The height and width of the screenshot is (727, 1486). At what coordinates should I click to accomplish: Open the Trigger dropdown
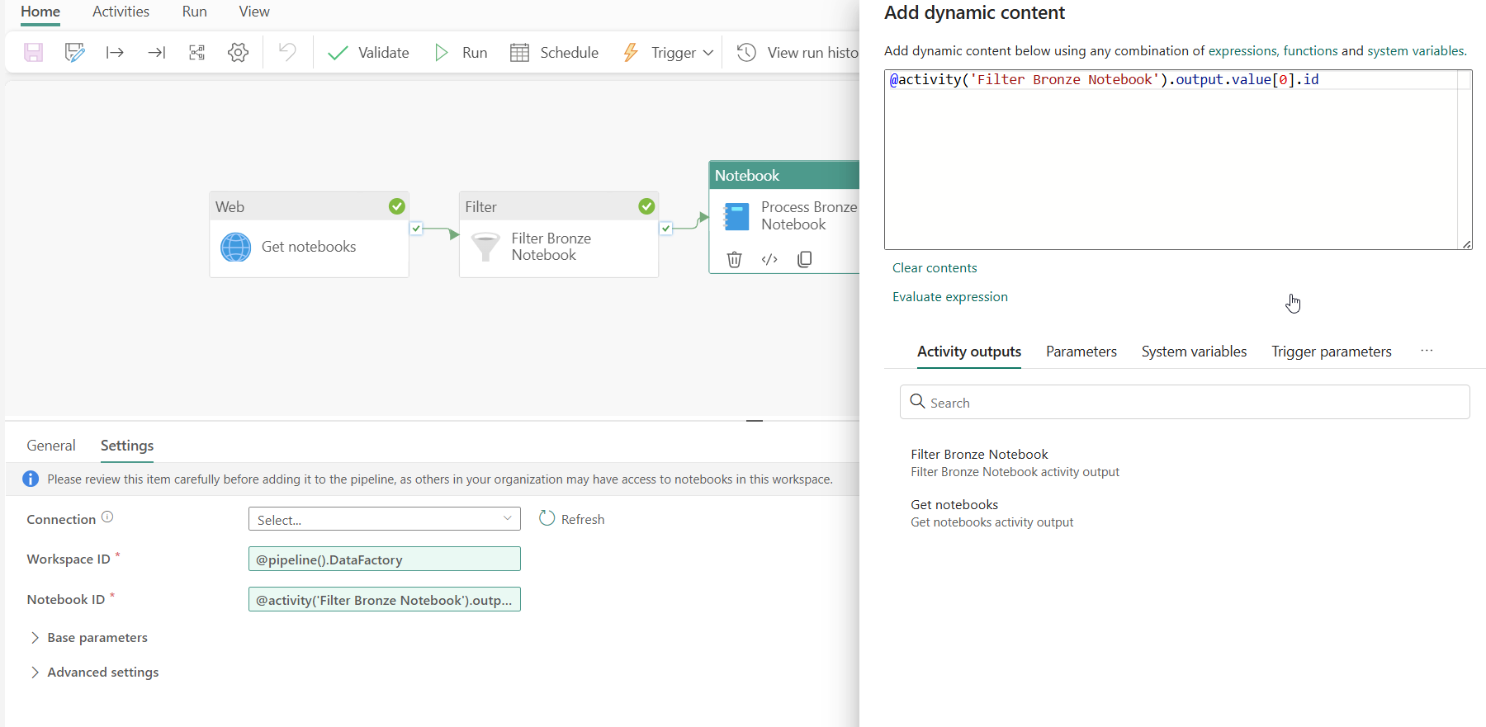point(668,53)
